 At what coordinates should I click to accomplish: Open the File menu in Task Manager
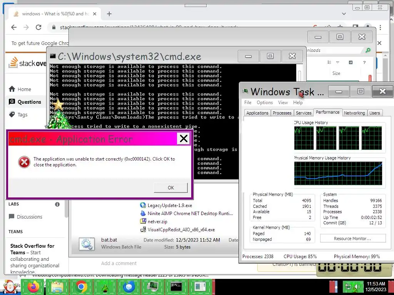tap(248, 102)
